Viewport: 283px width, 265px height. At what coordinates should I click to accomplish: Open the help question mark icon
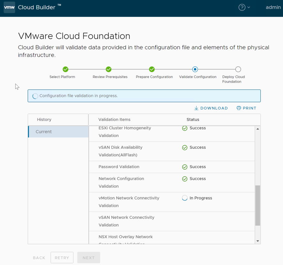242,7
